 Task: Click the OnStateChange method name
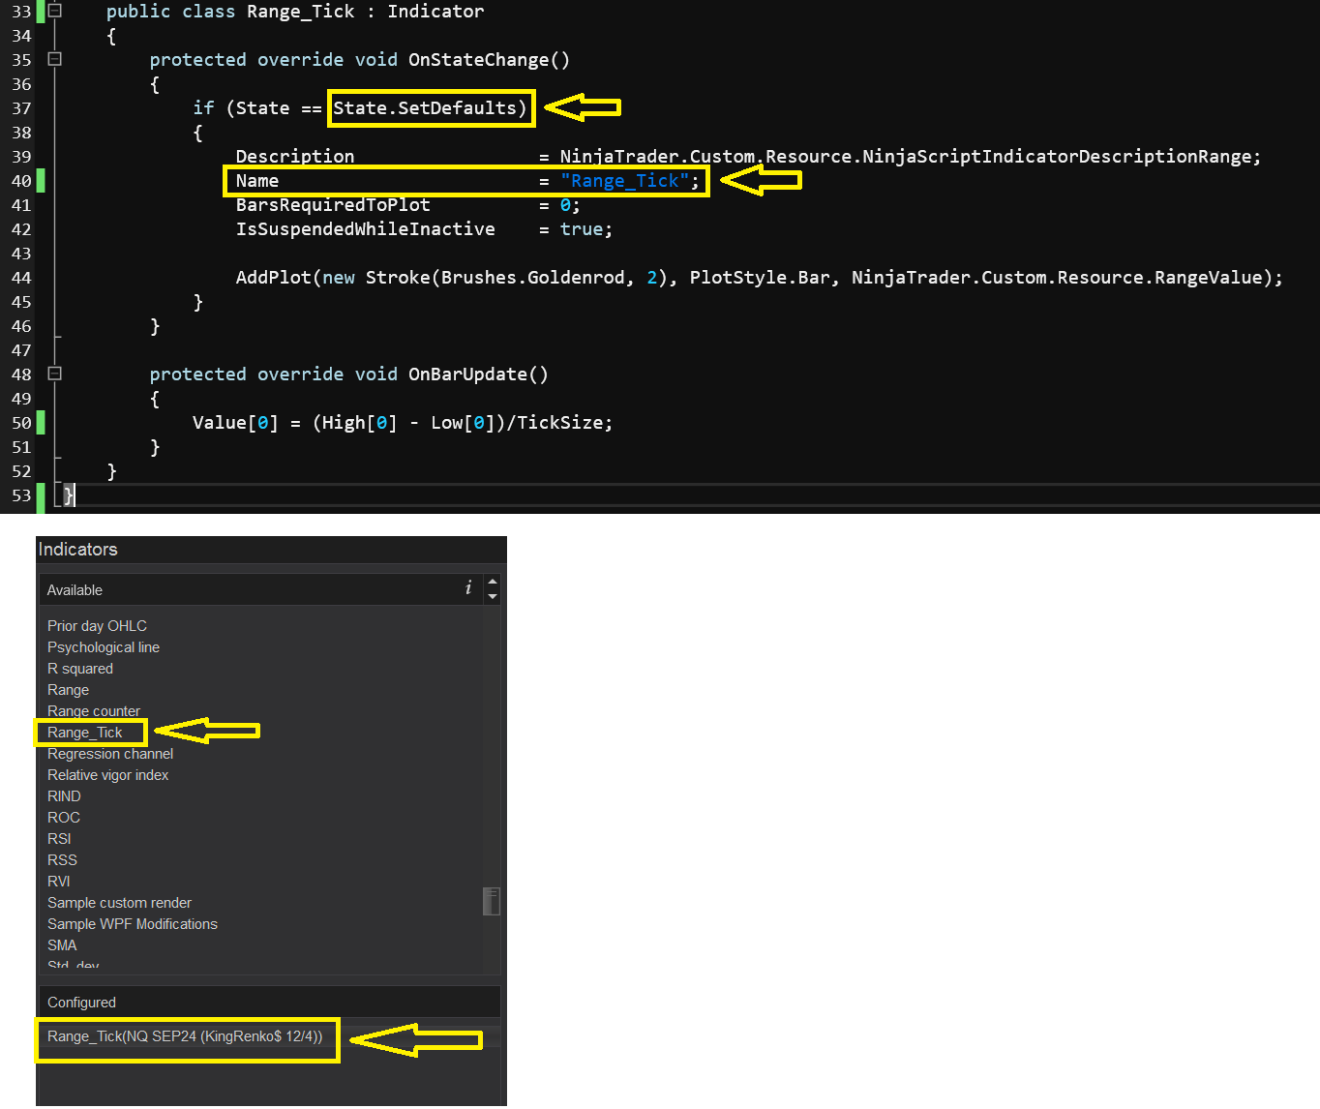[x=478, y=60]
